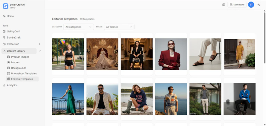266x126 pixels.
Task: Click the Product Images picture icon
Action: point(8,57)
